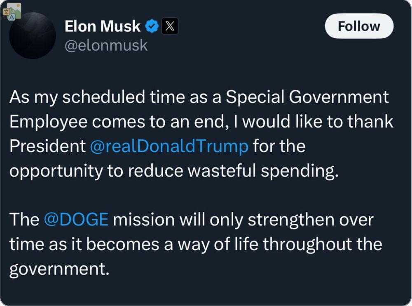The image size is (412, 306).
Task: Click the translate overlay icon
Action: pyautogui.click(x=12, y=12)
